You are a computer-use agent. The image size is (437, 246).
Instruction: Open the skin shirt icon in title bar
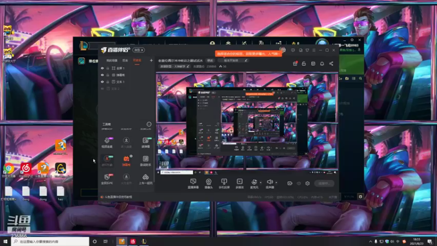click(307, 50)
